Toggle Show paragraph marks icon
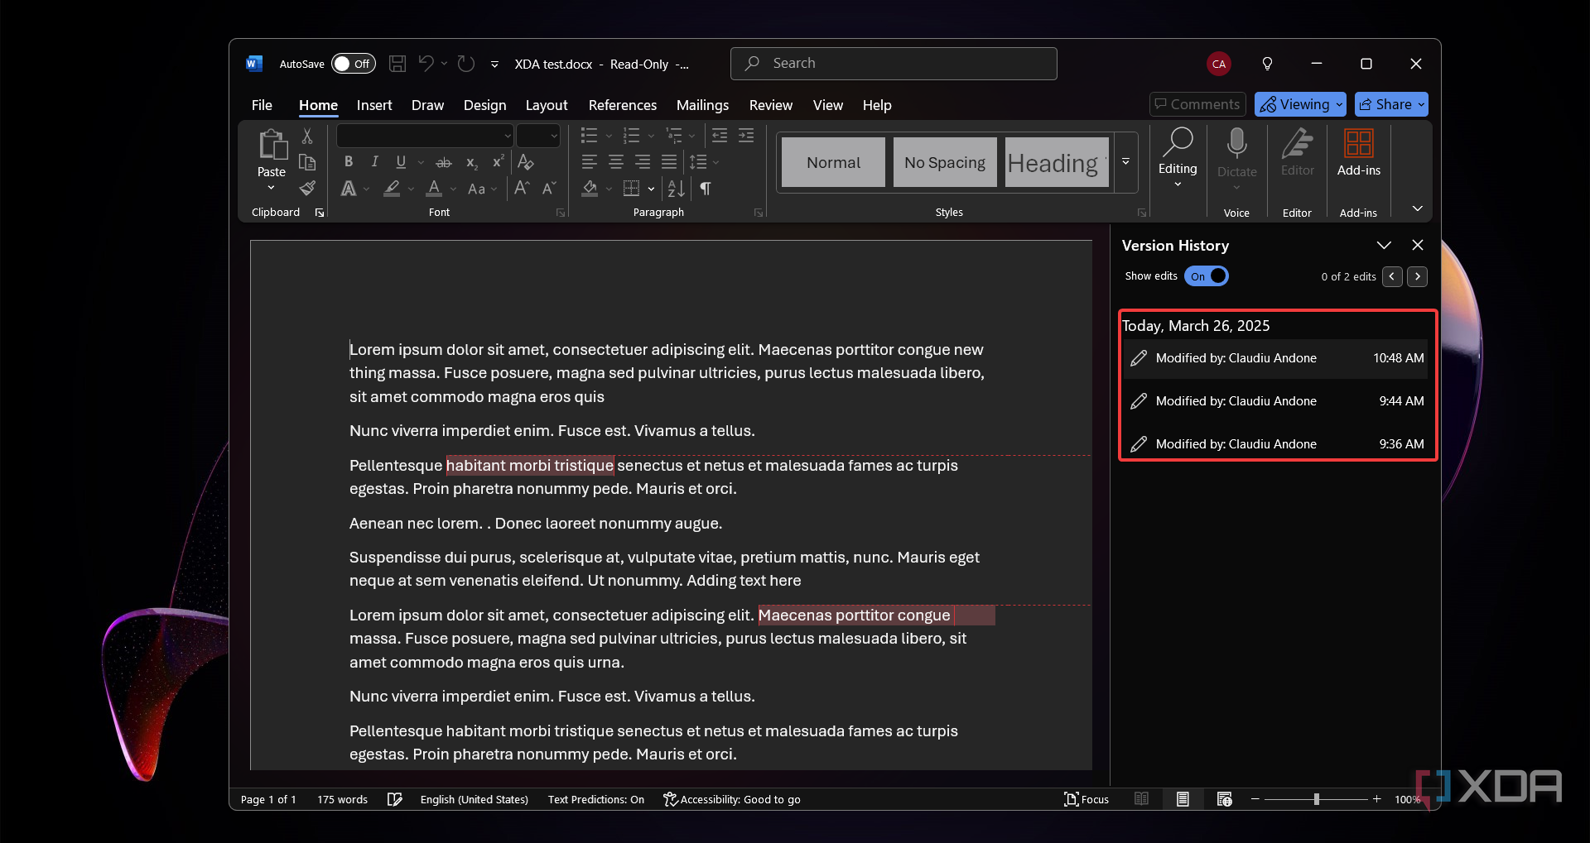Viewport: 1590px width, 843px height. tap(706, 189)
